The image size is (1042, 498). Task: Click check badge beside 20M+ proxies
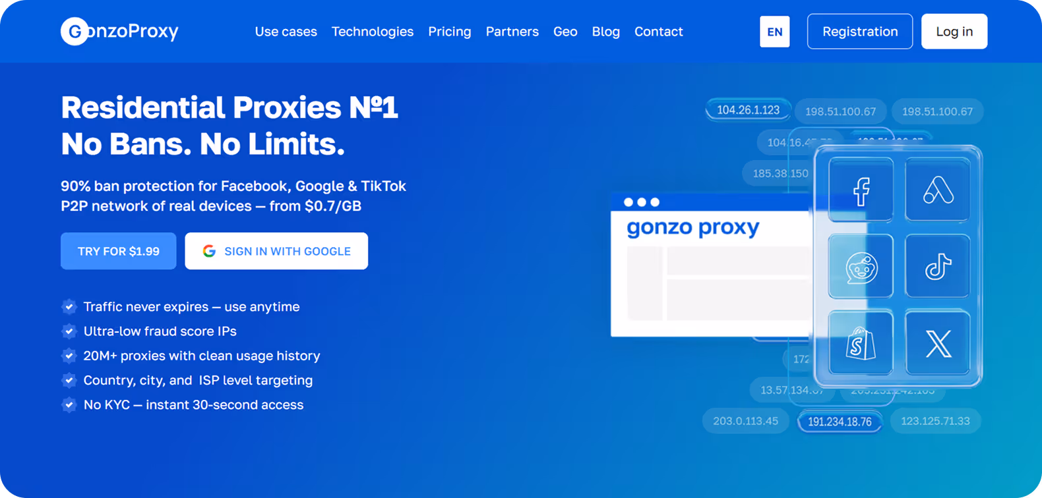click(x=69, y=356)
